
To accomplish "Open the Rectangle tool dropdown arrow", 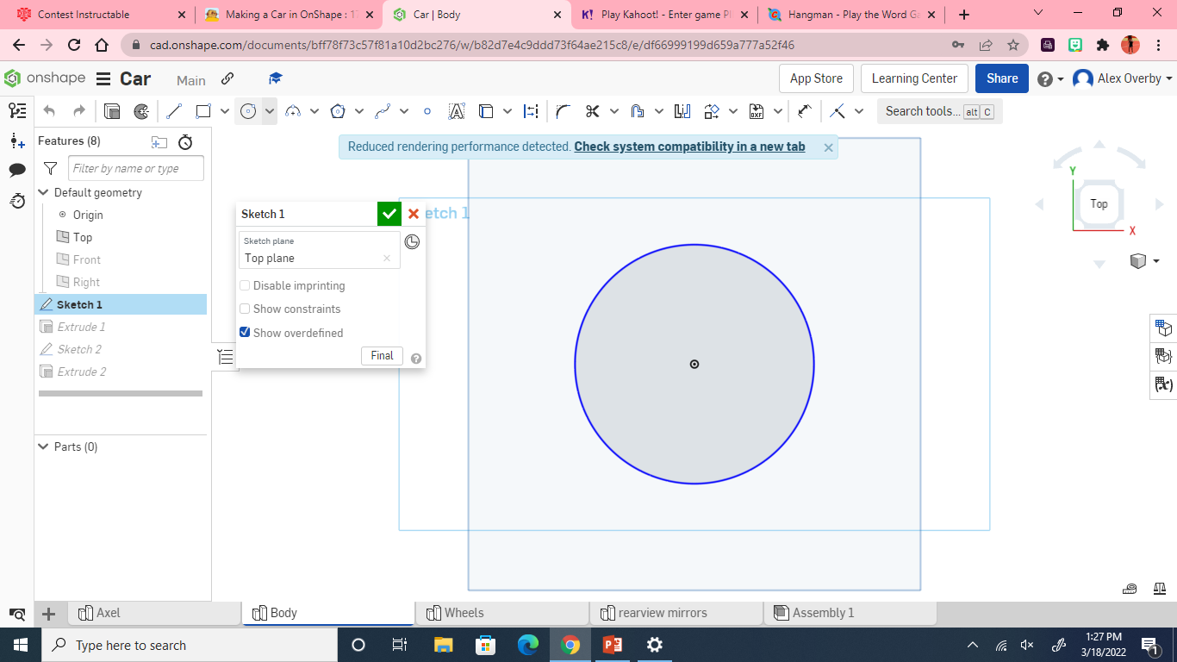I will click(224, 111).
